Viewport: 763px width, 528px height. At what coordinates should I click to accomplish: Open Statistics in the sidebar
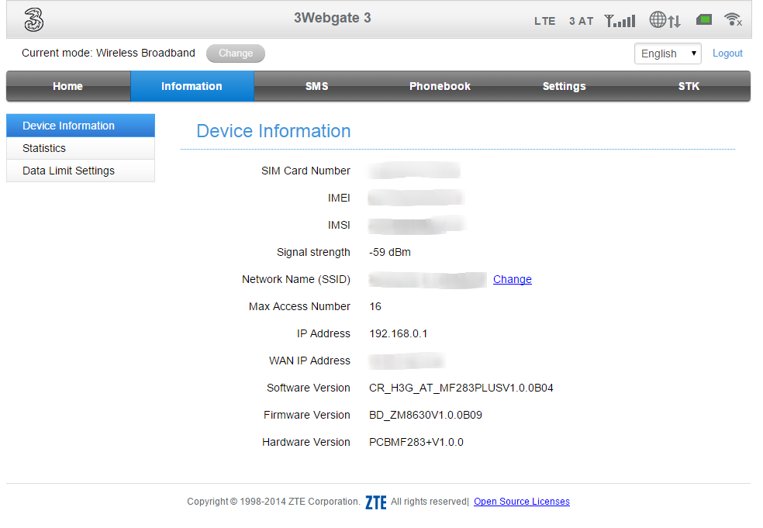point(44,148)
